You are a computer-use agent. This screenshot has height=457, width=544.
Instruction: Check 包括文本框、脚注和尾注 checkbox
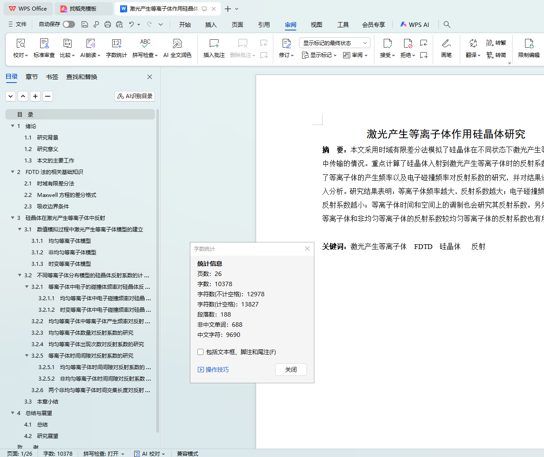[x=200, y=352]
